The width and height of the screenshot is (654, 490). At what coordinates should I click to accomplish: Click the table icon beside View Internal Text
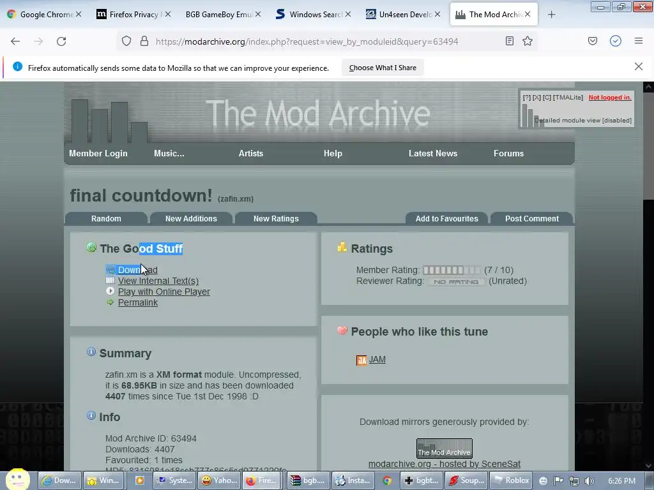tap(110, 281)
